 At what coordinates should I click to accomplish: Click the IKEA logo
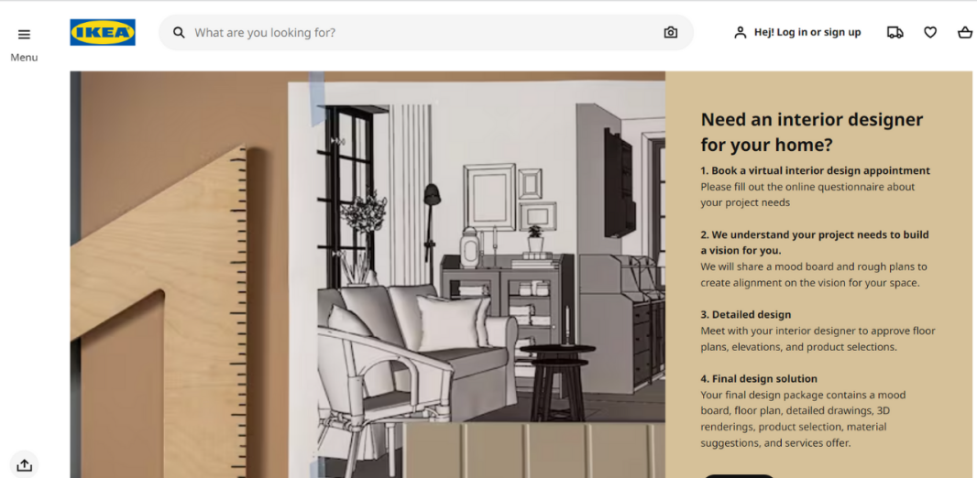102,32
